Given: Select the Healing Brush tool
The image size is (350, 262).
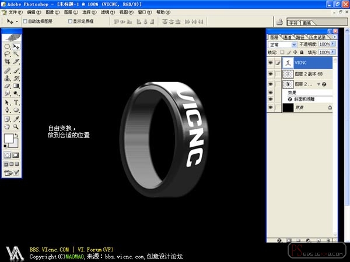Looking at the screenshot, I should pyautogui.click(x=7, y=71).
